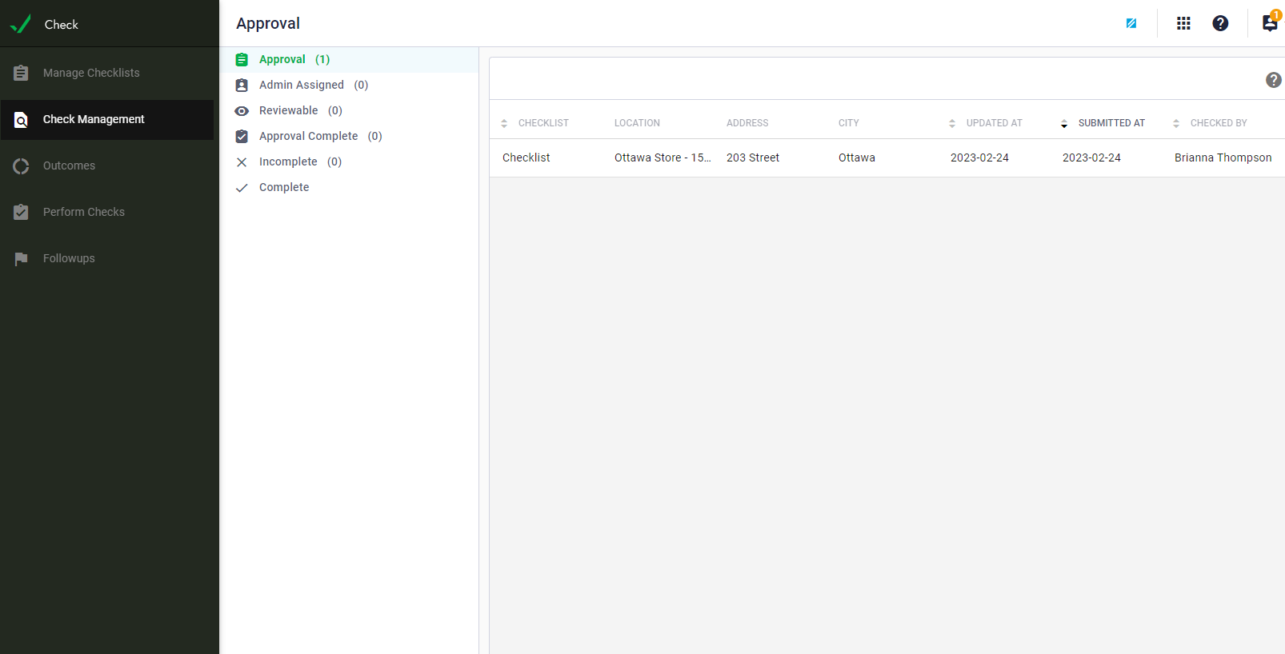Click the Check app logo checkmark
The image size is (1285, 654).
pos(21,24)
